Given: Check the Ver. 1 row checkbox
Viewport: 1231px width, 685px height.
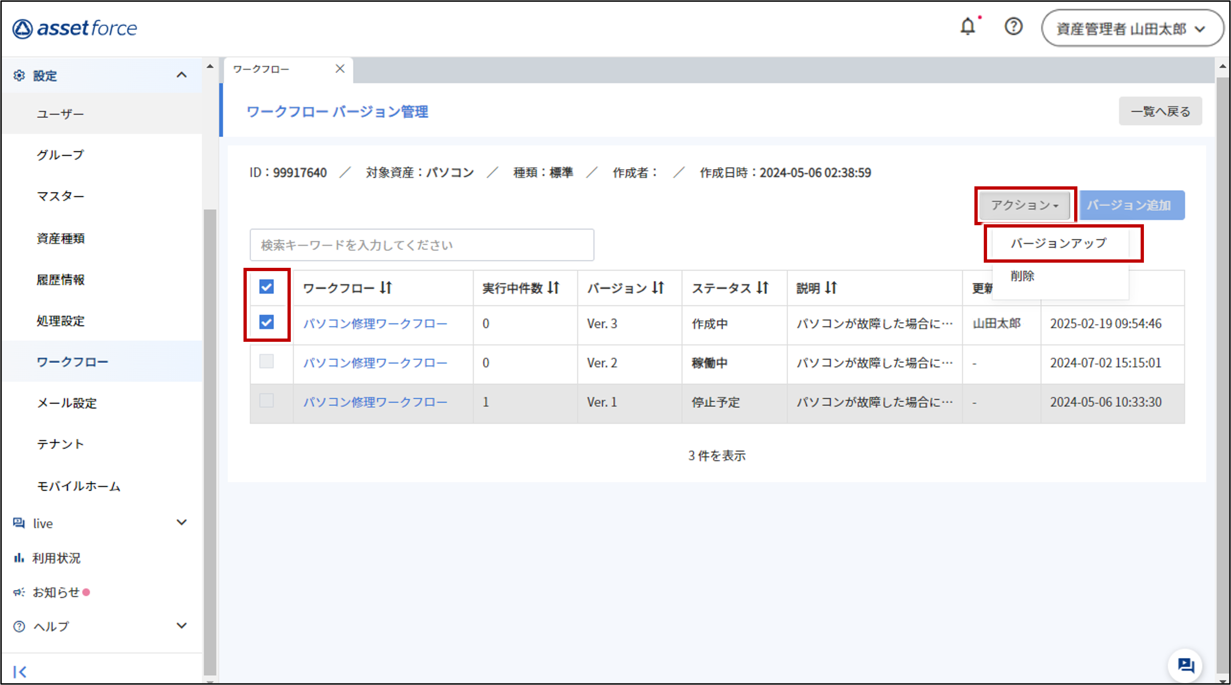Looking at the screenshot, I should (266, 401).
